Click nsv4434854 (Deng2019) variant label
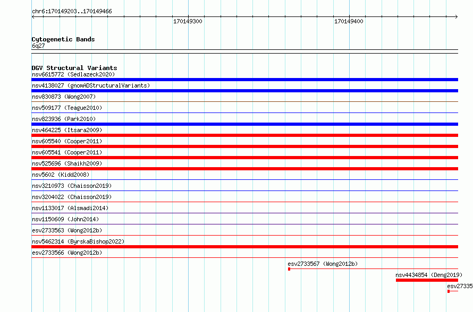 click(x=429, y=275)
